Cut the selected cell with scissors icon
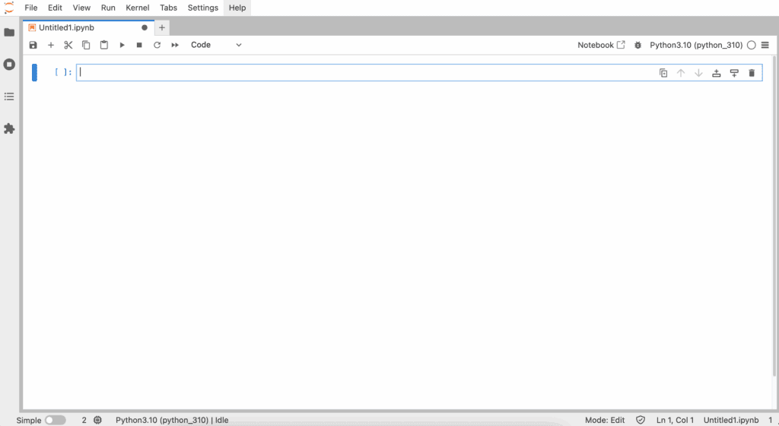 68,46
